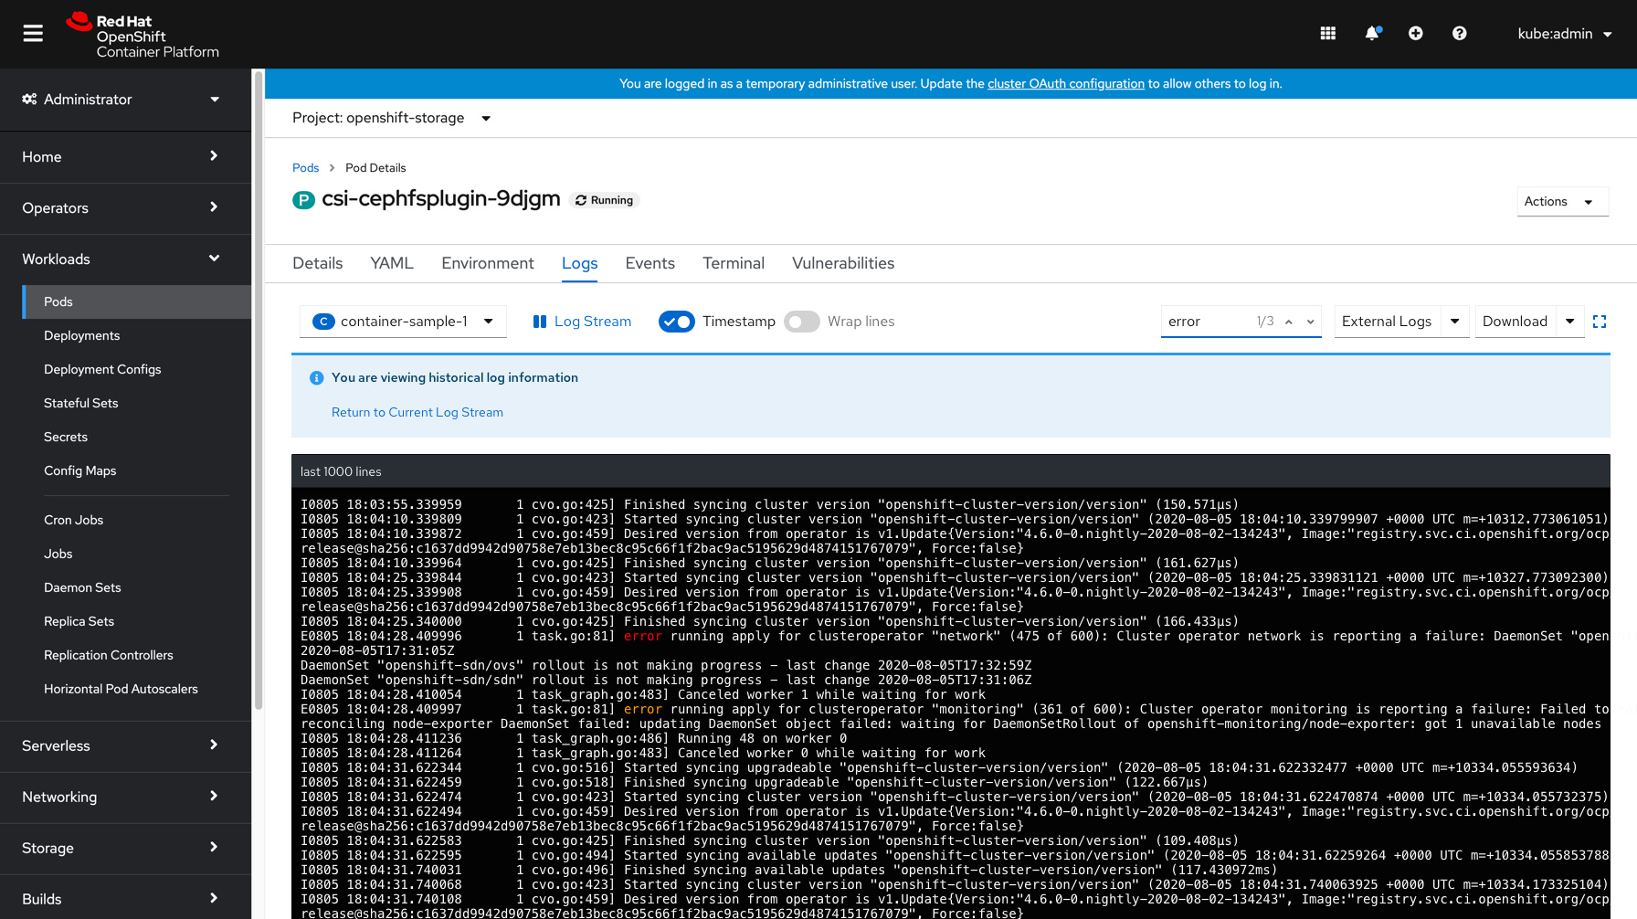This screenshot has height=919, width=1637.
Task: Enable the Wrap lines switch
Action: click(802, 322)
